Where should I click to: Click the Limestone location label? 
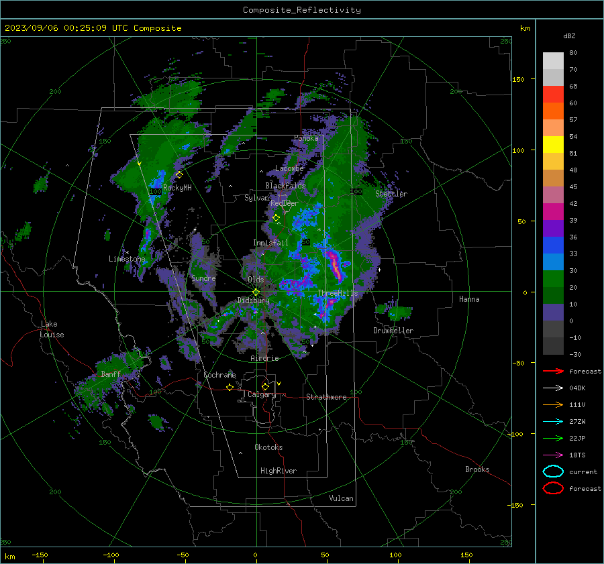click(127, 259)
